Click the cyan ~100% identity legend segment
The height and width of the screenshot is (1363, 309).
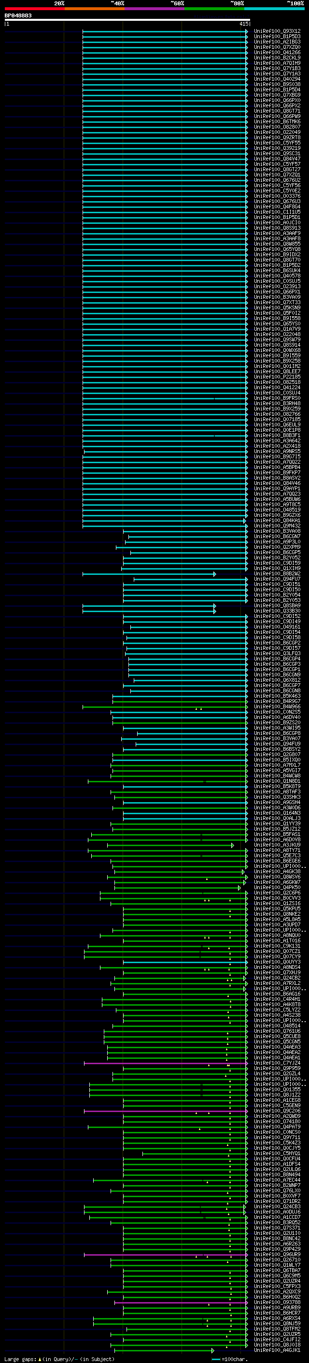point(274,9)
